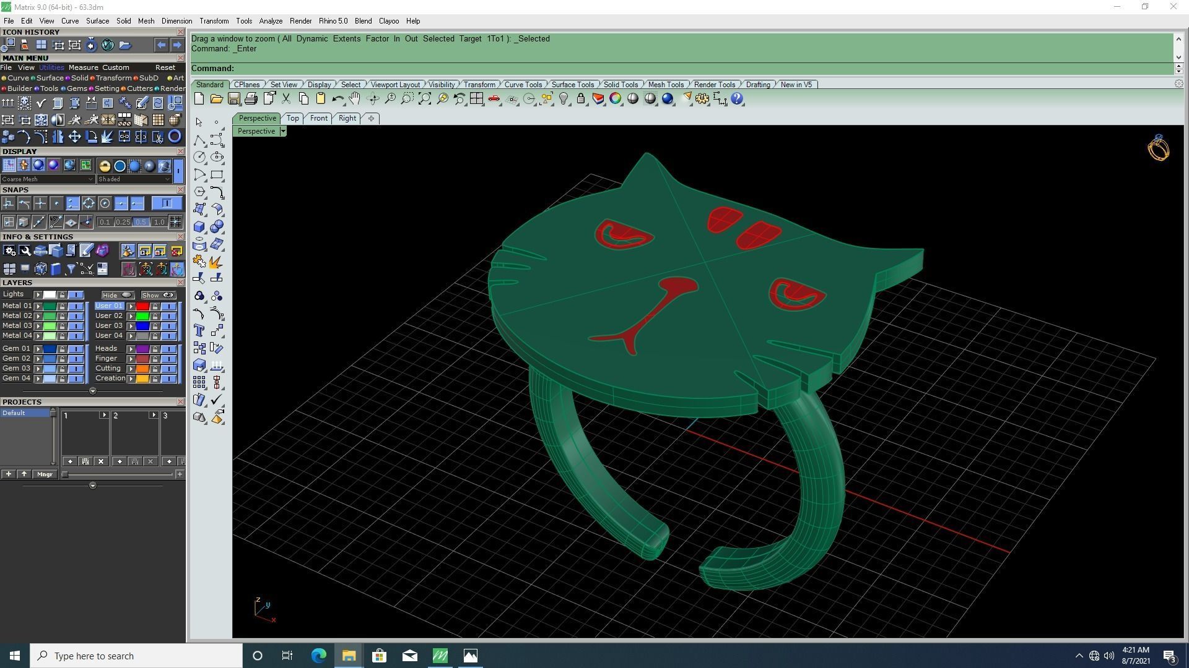Click the padlock Lock icon

click(581, 99)
